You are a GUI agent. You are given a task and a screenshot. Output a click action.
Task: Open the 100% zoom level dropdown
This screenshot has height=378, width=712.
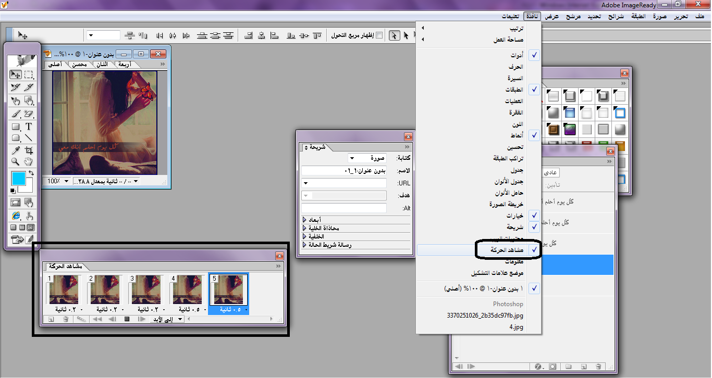tap(59, 181)
